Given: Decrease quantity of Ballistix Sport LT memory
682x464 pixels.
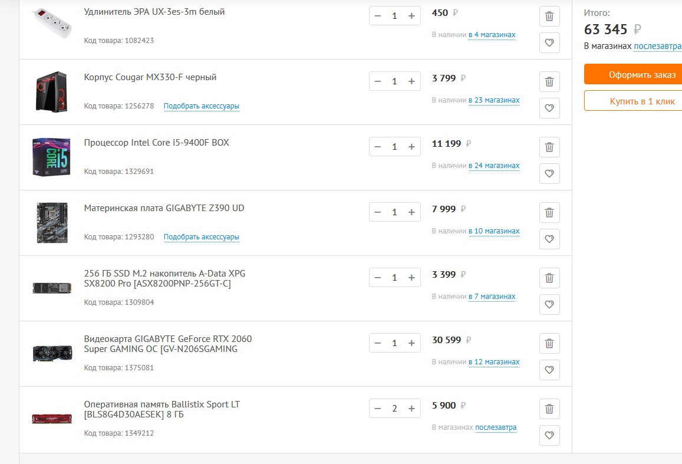Looking at the screenshot, I should 378,409.
